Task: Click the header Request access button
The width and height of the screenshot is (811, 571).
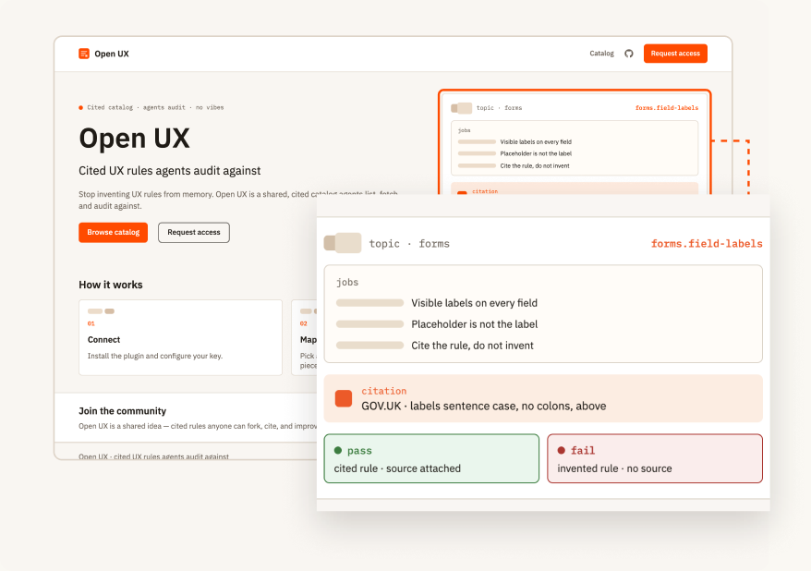Action: [675, 54]
